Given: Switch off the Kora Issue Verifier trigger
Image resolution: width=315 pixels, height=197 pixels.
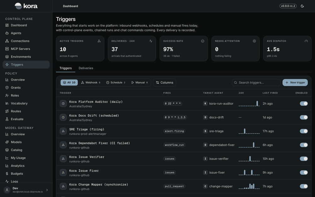Looking at the screenshot, I should pyautogui.click(x=304, y=159).
